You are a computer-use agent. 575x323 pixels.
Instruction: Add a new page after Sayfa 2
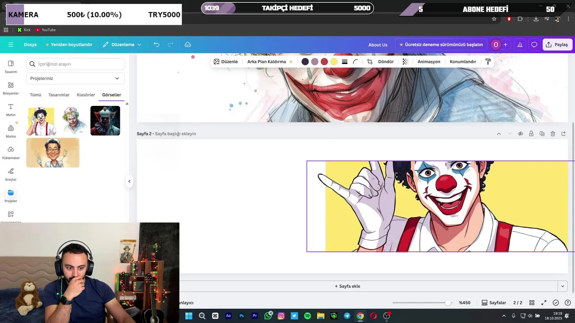[563, 134]
